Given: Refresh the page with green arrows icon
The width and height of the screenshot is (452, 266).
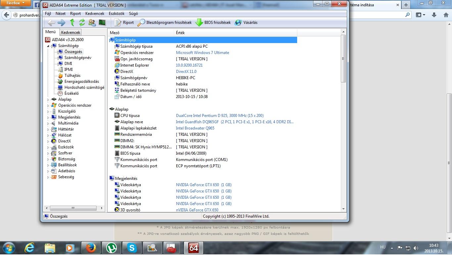Looking at the screenshot, I should pos(82,23).
